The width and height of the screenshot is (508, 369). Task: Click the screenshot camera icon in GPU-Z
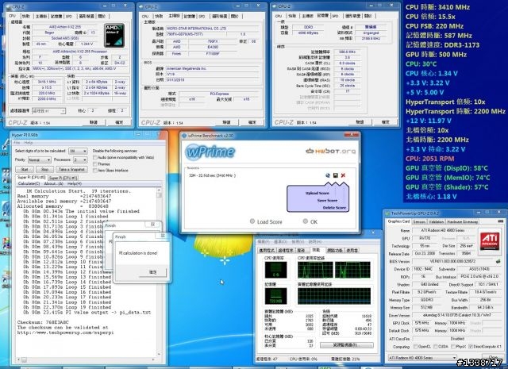[x=501, y=221]
